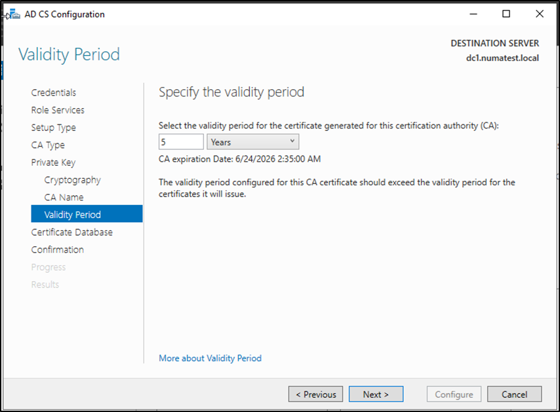Go to the Certificate Database step
The image size is (560, 412).
pos(71,232)
